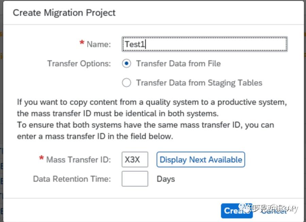This screenshot has width=306, height=222.
Task: Click the Create Migration Project dialog title
Action: (x=64, y=13)
